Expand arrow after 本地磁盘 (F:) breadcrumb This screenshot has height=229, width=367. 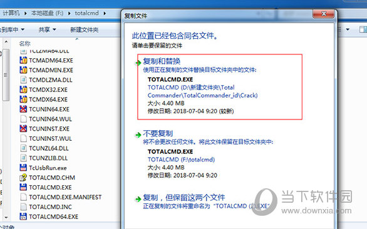(x=70, y=13)
